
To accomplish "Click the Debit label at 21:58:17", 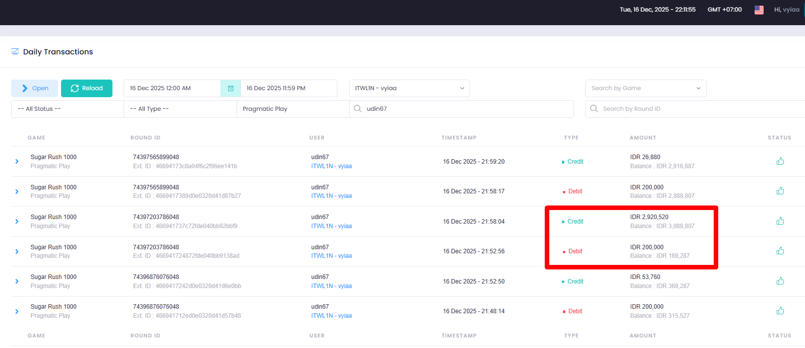I will 575,191.
